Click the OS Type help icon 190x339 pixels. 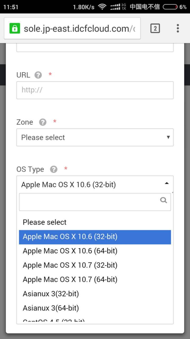click(x=54, y=169)
